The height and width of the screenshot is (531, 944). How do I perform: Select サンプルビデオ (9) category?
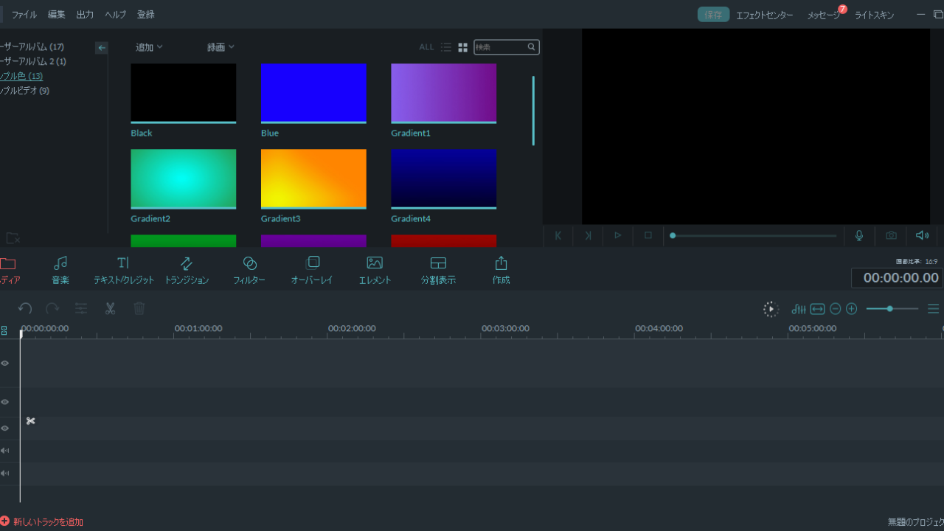(x=25, y=91)
